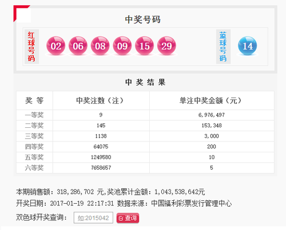Click the sales amount 318,286,702
This screenshot has height=230, width=286.
[76, 192]
